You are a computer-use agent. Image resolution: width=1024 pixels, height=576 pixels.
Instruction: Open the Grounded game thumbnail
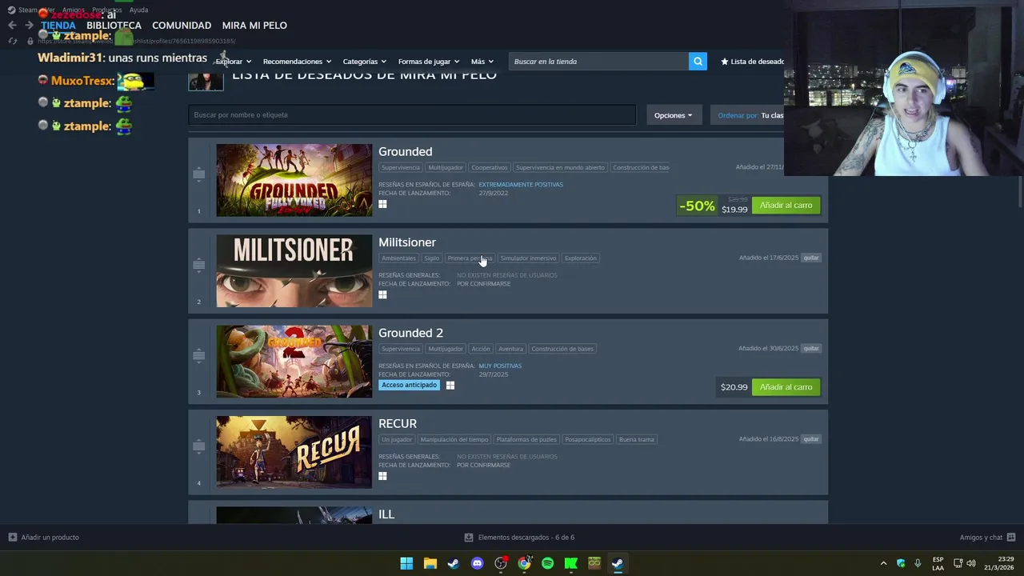(x=294, y=180)
